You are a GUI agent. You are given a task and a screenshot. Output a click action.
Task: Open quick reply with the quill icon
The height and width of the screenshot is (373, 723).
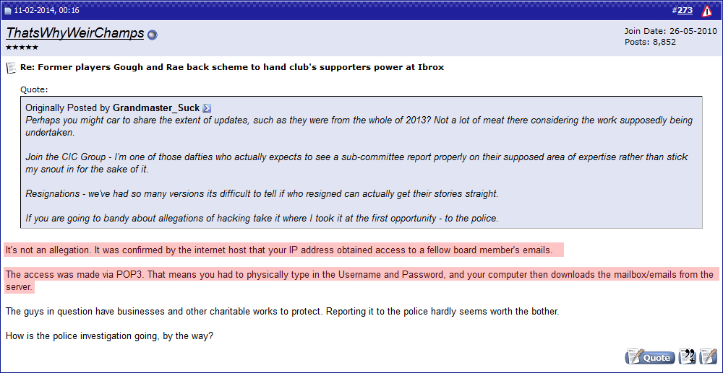pos(708,357)
